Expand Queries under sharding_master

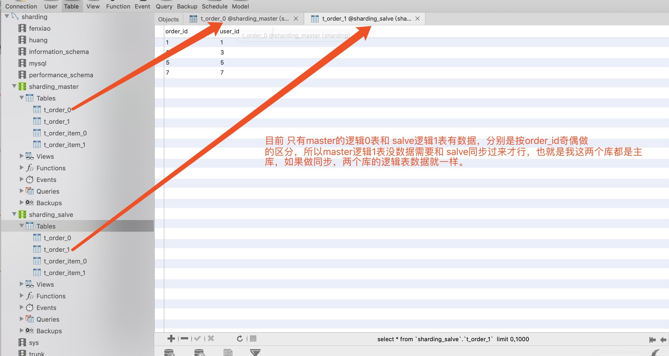tap(22, 191)
